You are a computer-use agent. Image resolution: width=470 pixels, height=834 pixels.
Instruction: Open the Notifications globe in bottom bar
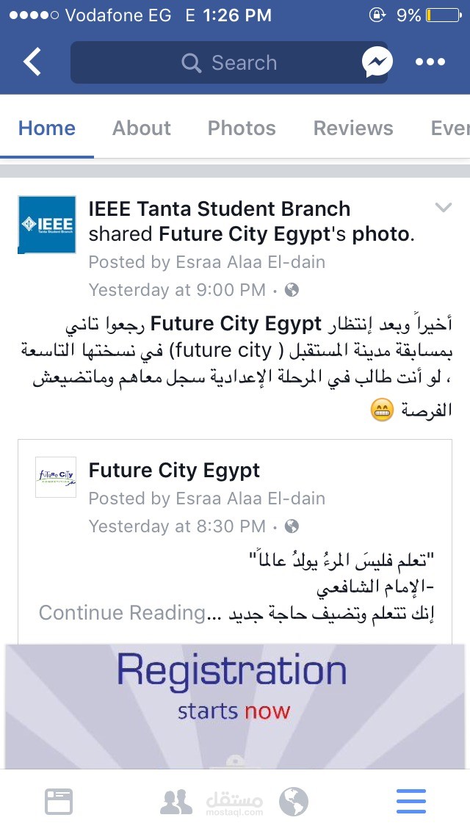pyautogui.click(x=294, y=802)
